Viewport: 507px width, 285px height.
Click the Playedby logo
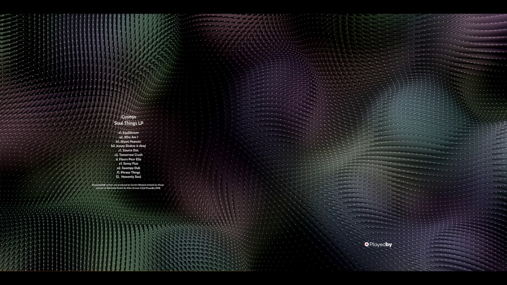378,245
